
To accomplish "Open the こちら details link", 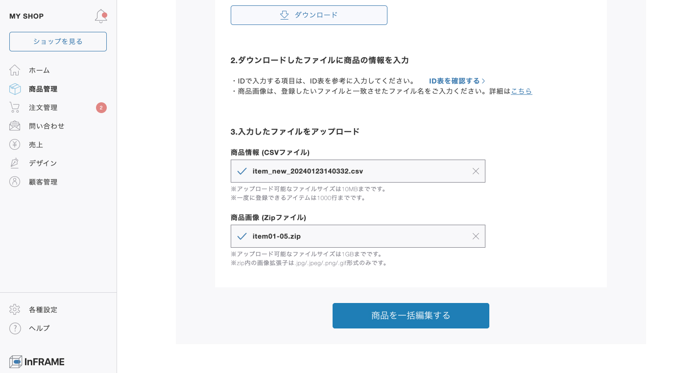I will click(x=521, y=91).
